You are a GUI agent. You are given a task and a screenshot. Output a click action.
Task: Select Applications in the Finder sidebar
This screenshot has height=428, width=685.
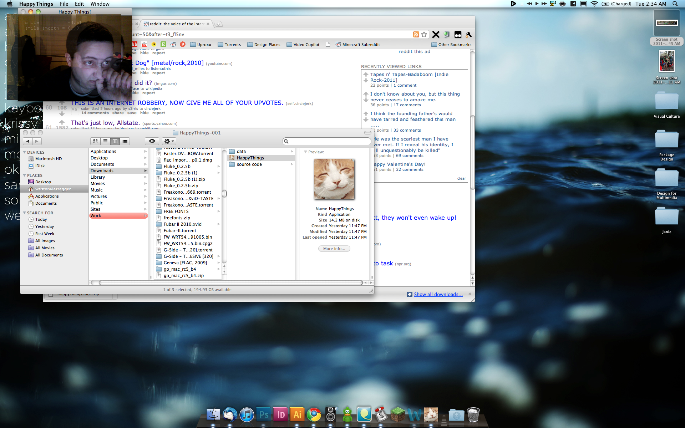tap(47, 196)
